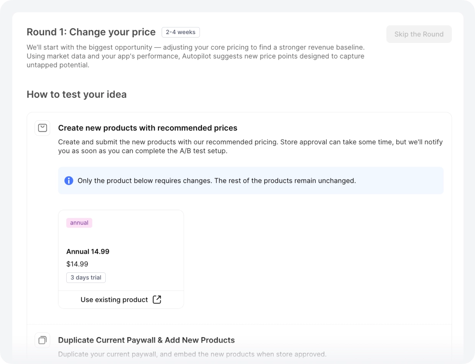The image size is (475, 364).
Task: Click the 2-4 weeks duration badge
Action: tap(180, 32)
